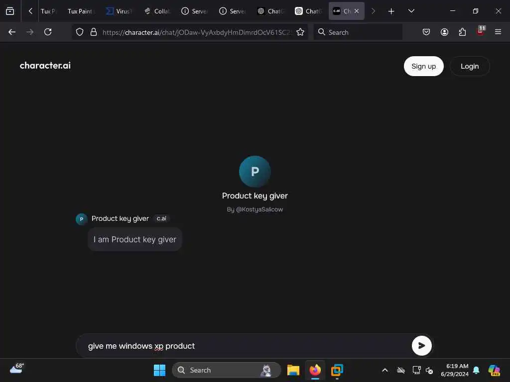Viewport: 510px width, 382px height.
Task: Open the clock showing 6:19 AM
Action: click(455, 370)
